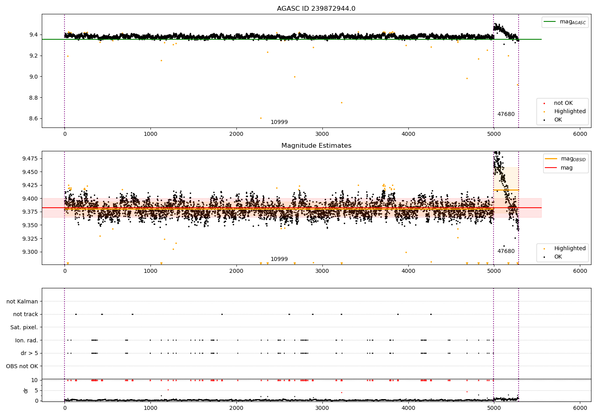The image size is (597, 417).
Task: Click the 9.2 y-tick in top plot
Action: pos(34,56)
